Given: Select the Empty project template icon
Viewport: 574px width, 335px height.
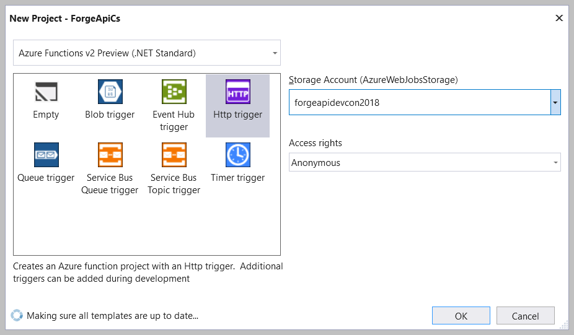Looking at the screenshot, I should pos(46,92).
